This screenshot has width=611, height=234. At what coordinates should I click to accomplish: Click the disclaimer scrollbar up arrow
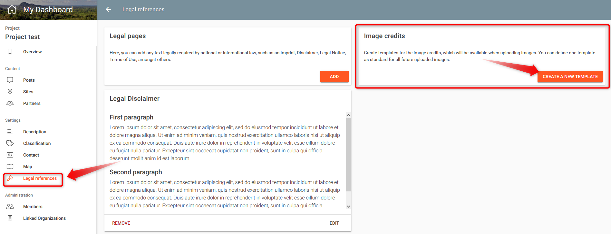click(348, 115)
